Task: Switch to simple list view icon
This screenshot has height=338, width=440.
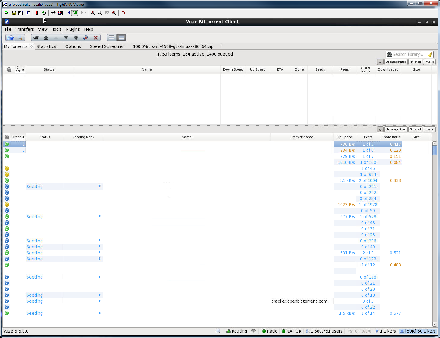Action: click(x=112, y=38)
